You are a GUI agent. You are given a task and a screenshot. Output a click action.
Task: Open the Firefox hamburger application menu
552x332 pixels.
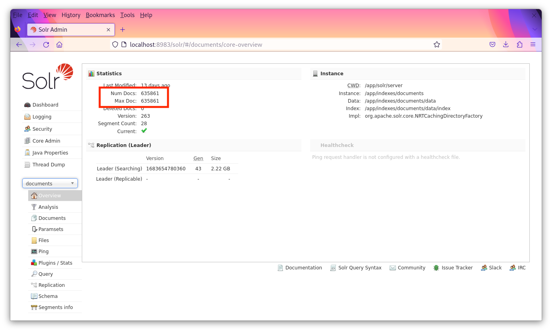[533, 45]
